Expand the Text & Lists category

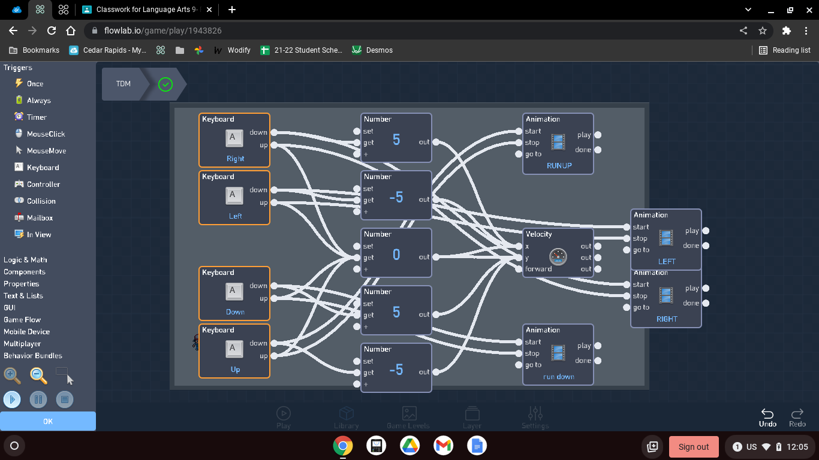[23, 296]
